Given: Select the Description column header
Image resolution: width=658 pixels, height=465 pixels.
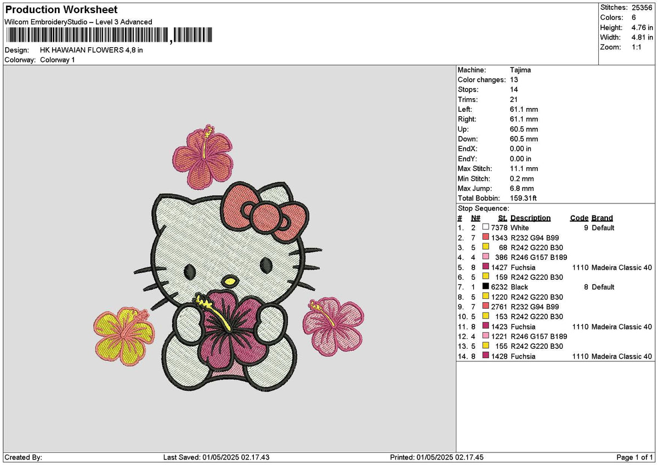Looking at the screenshot, I should 530,218.
